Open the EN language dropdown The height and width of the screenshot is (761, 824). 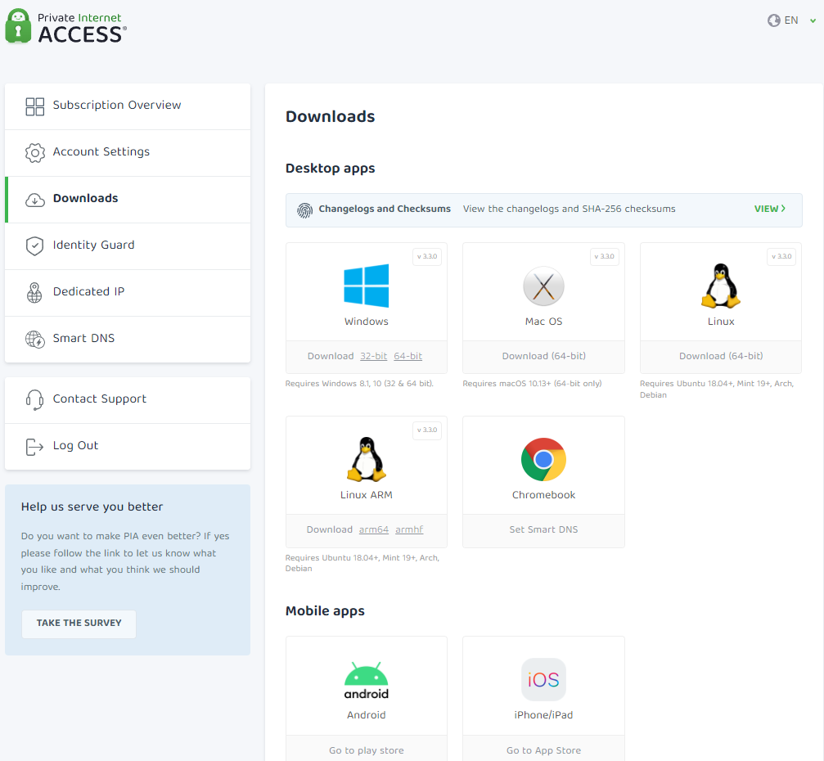(x=791, y=20)
